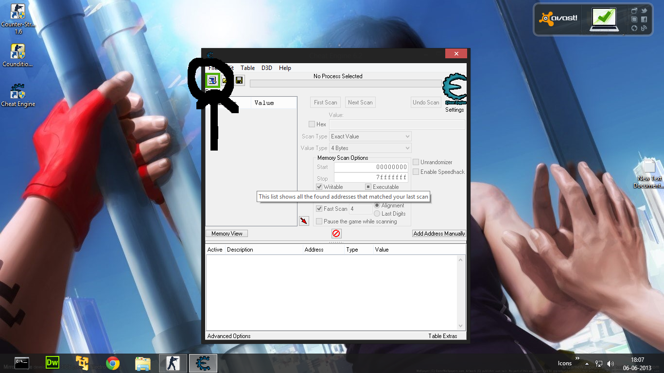
Task: Open the Table menu
Action: click(x=248, y=68)
